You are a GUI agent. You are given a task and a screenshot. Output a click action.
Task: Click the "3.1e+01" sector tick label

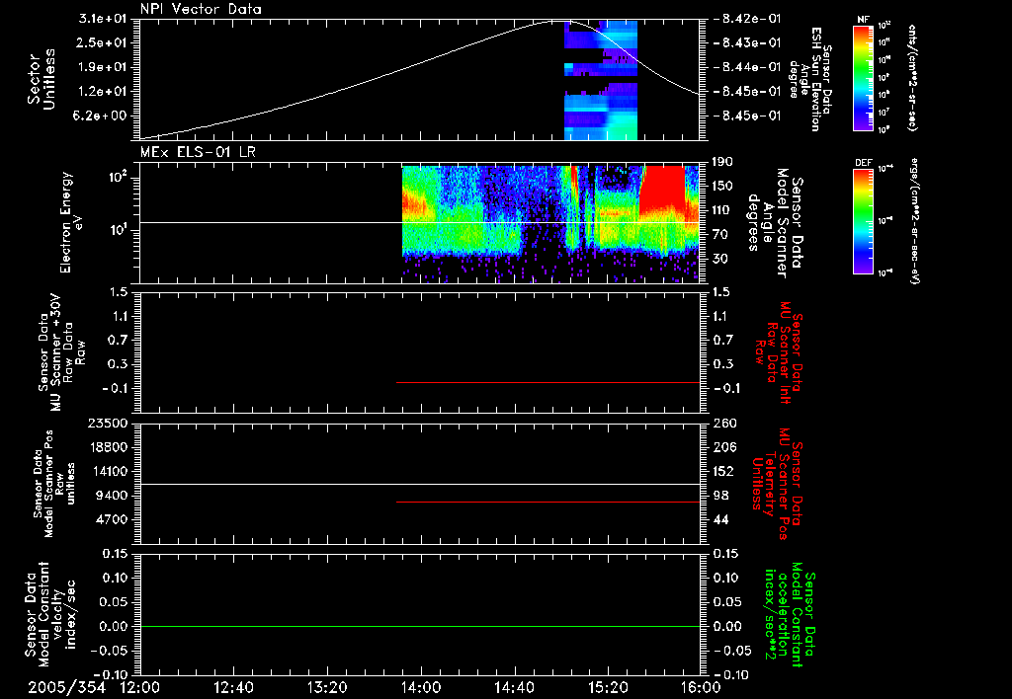click(103, 18)
